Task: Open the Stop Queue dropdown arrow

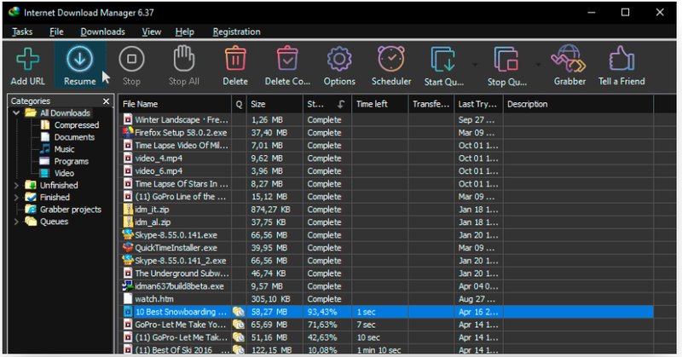Action: (537, 64)
